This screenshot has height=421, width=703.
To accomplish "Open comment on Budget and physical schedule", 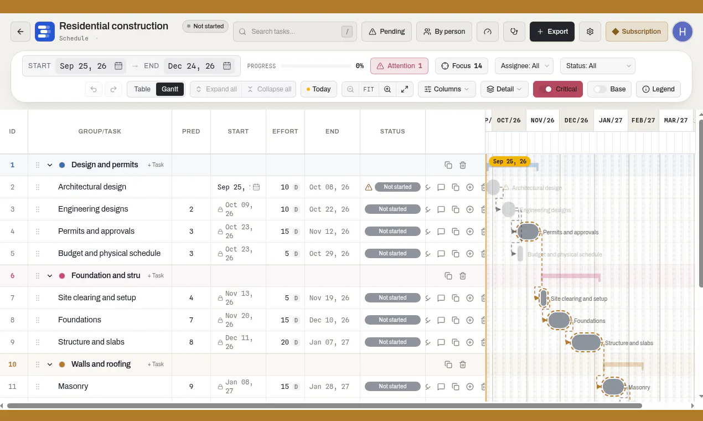I will 441,254.
